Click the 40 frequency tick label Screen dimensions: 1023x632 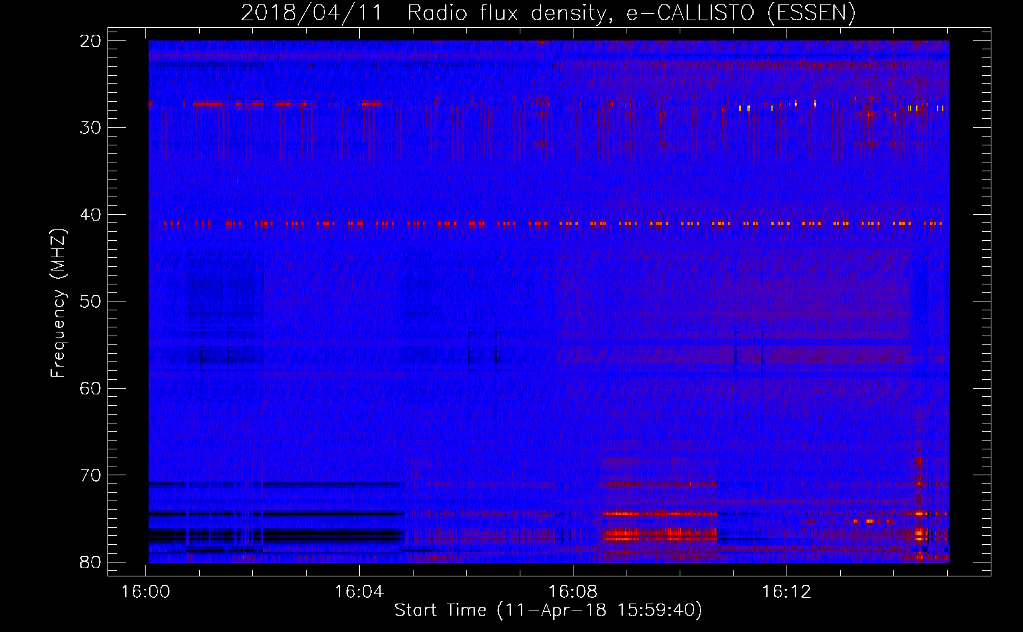point(91,216)
